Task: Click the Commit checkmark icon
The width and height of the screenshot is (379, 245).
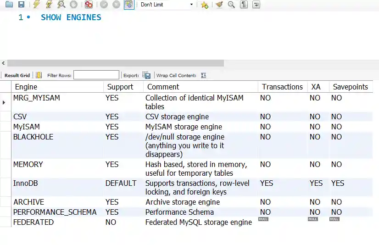Action: click(104, 4)
